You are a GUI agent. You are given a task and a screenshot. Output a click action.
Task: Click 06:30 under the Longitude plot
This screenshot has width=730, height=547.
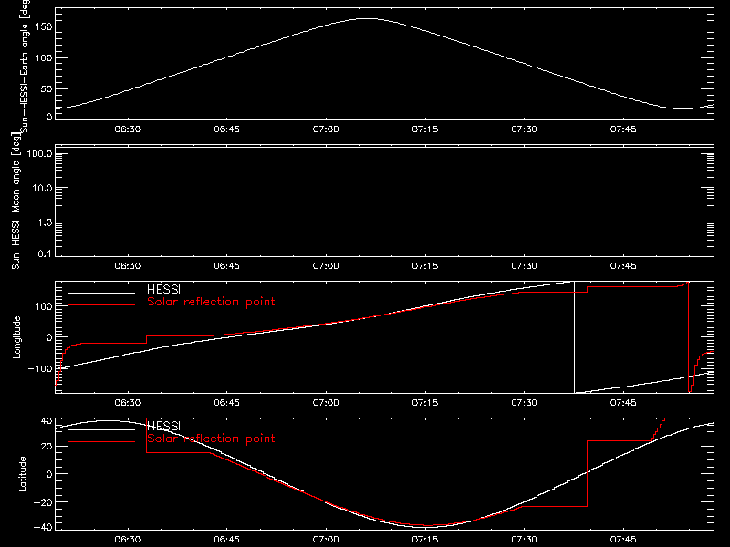128,402
